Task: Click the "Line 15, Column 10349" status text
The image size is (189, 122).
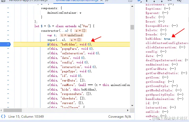Action: (26, 116)
